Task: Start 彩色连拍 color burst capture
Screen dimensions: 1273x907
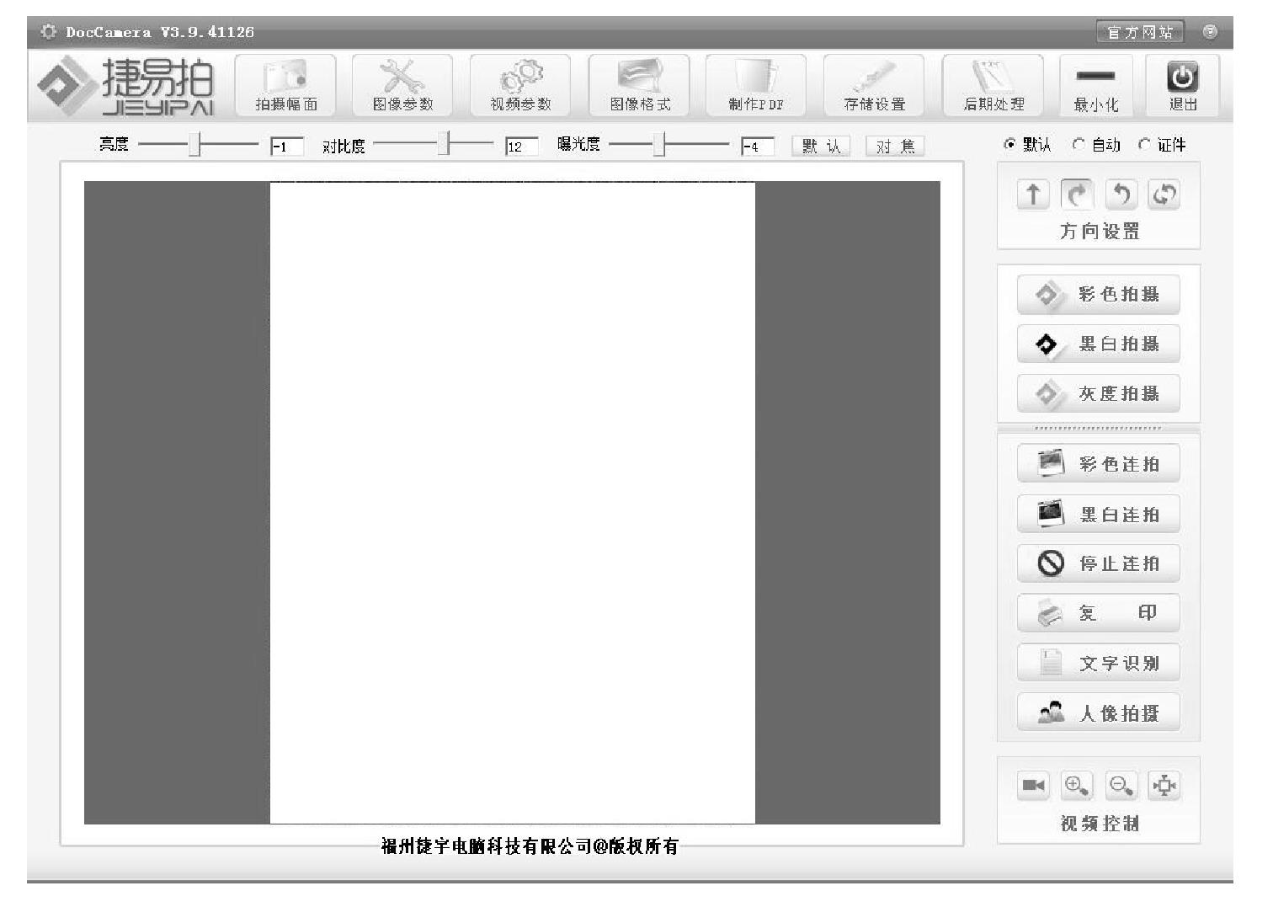Action: tap(1098, 464)
